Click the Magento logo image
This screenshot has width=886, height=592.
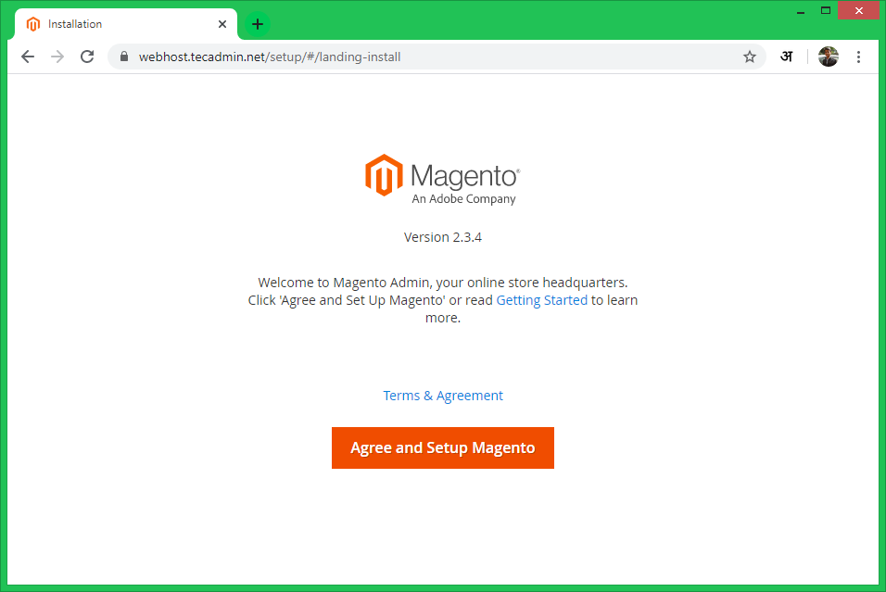click(x=442, y=179)
